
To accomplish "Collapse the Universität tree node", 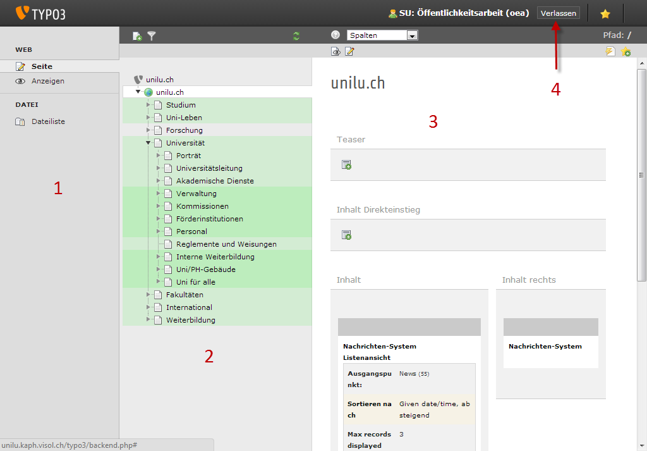I will coord(148,143).
